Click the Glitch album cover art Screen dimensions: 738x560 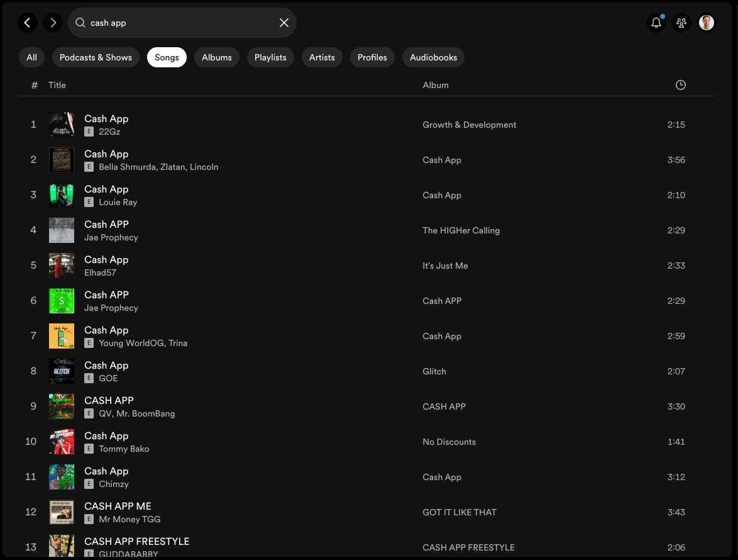click(x=62, y=371)
